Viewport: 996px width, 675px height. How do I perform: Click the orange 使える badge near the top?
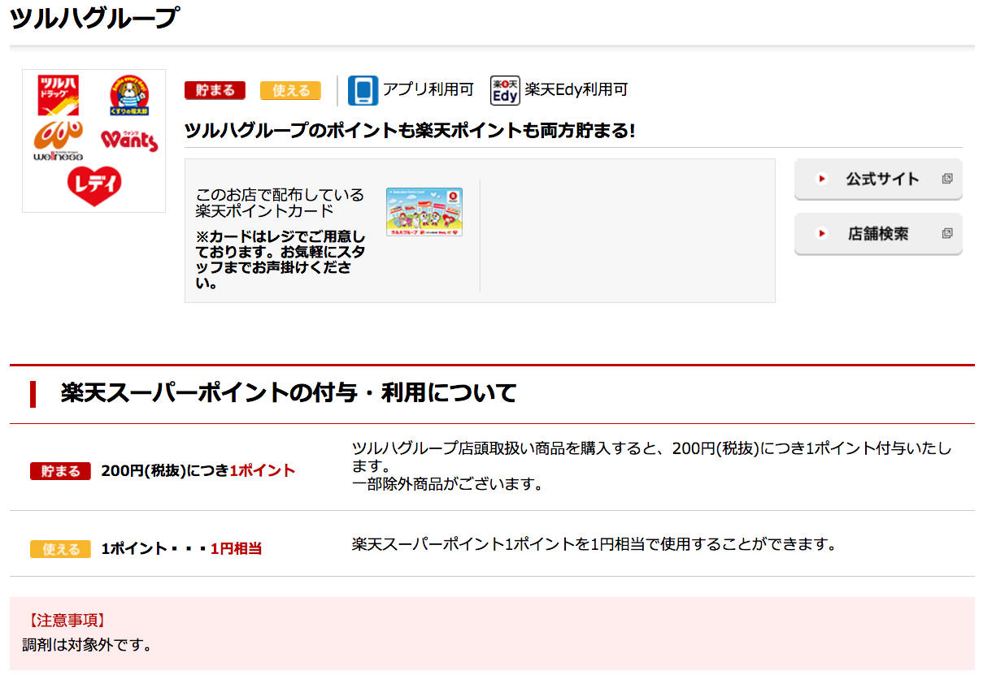[x=290, y=90]
